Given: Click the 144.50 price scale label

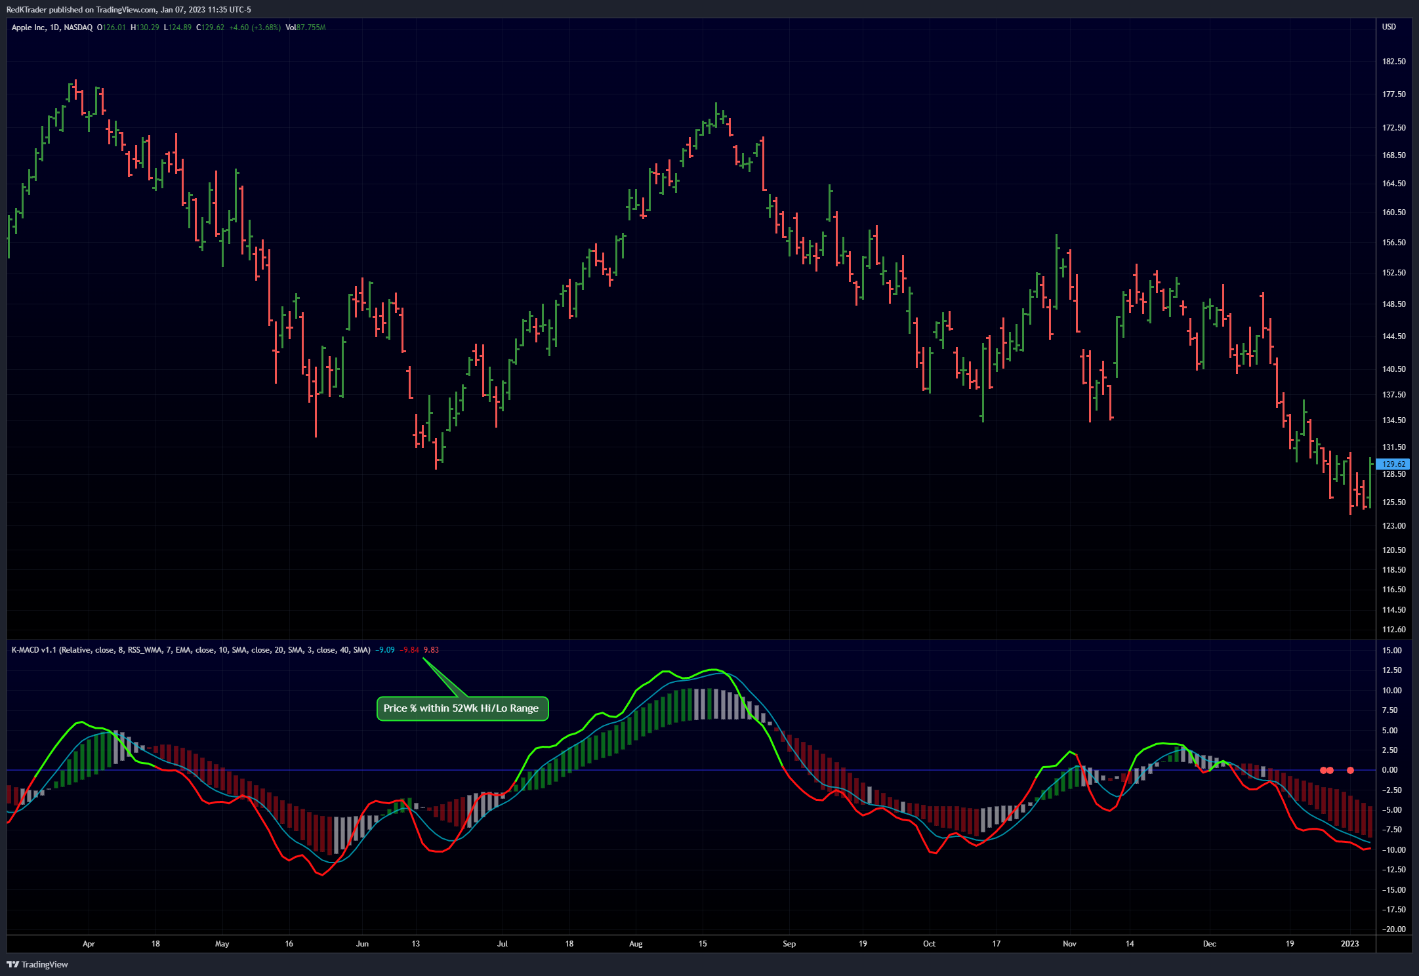Looking at the screenshot, I should 1394,336.
